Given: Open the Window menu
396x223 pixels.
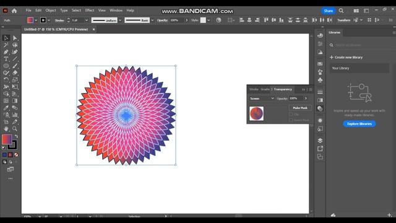Looking at the screenshot, I should (x=116, y=11).
